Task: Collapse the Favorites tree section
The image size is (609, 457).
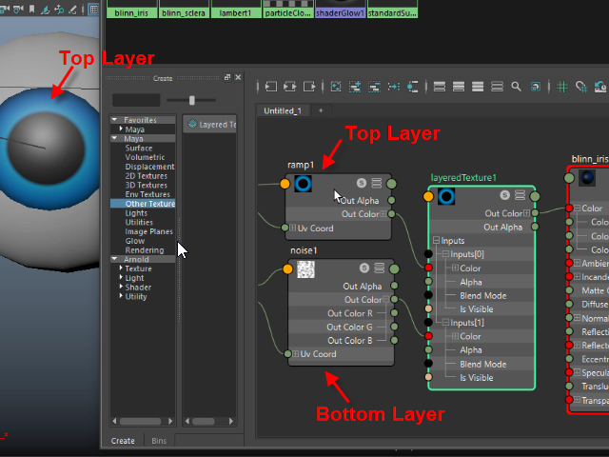Action: [115, 120]
